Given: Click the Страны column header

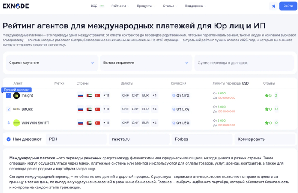Looking at the screenshot, I should (83, 83).
